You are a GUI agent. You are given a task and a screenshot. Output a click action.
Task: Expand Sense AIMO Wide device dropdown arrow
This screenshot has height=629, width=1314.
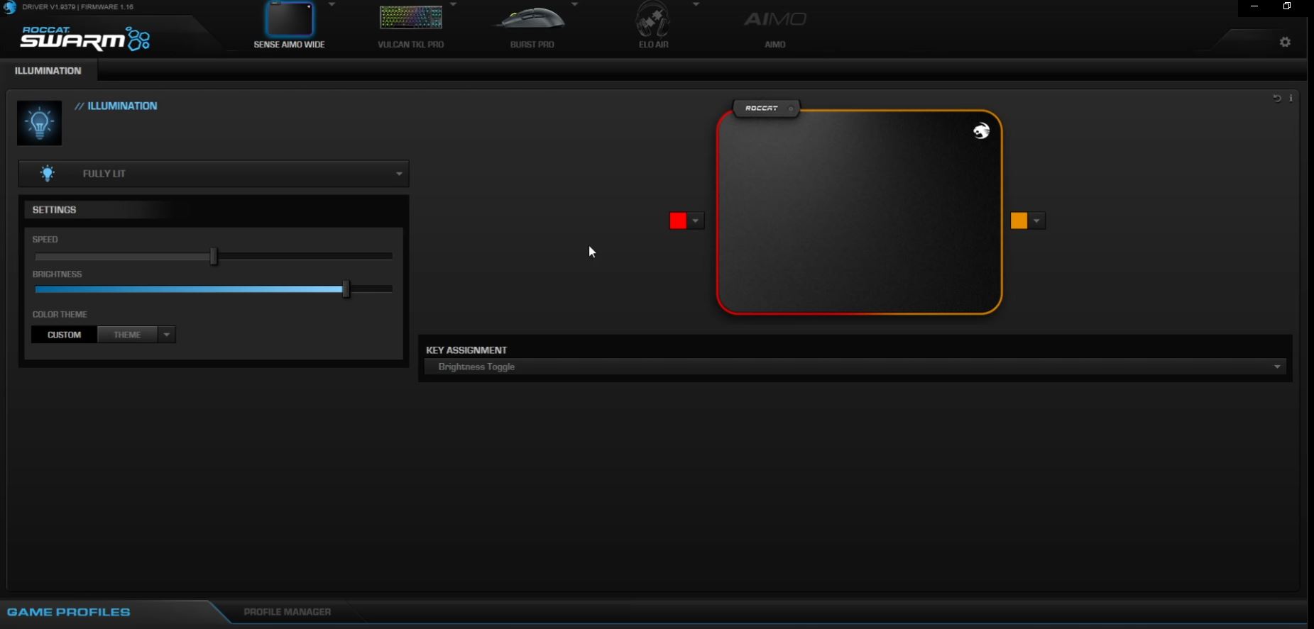coord(332,5)
